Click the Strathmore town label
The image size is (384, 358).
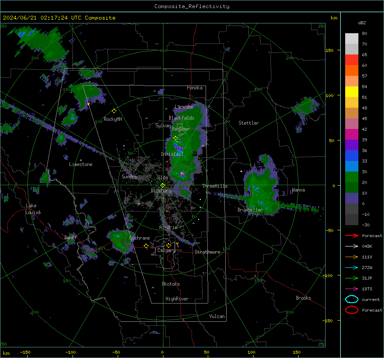coord(207,252)
